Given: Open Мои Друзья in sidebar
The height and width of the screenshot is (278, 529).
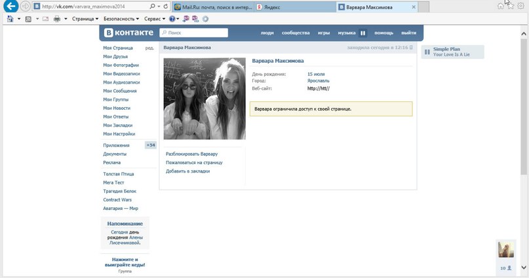Looking at the screenshot, I should 115,56.
